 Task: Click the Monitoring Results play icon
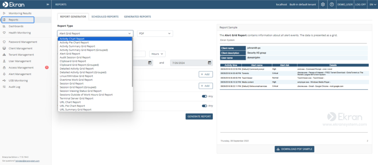pyautogui.click(x=4, y=13)
